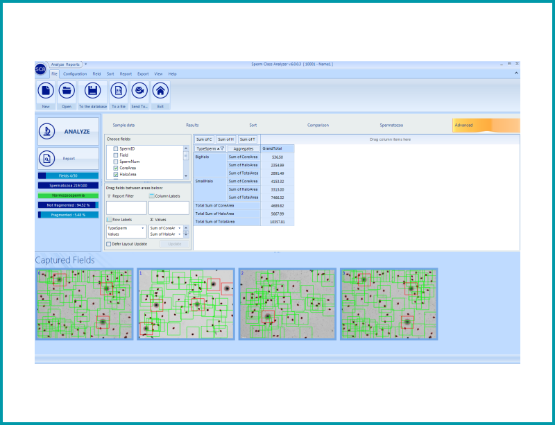555x425 pixels.
Task: Select captured field thumbnail 3
Action: pyautogui.click(x=389, y=304)
